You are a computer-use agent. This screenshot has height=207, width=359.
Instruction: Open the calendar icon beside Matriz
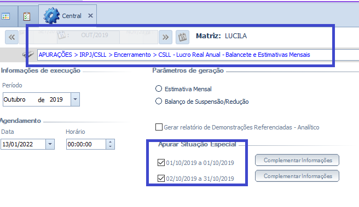182,37
